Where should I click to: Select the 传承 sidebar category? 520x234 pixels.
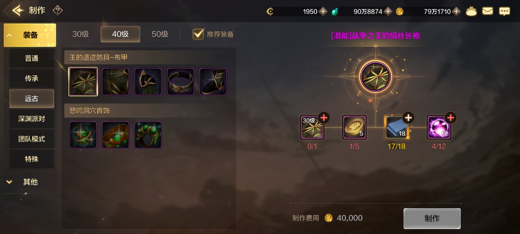(x=32, y=78)
